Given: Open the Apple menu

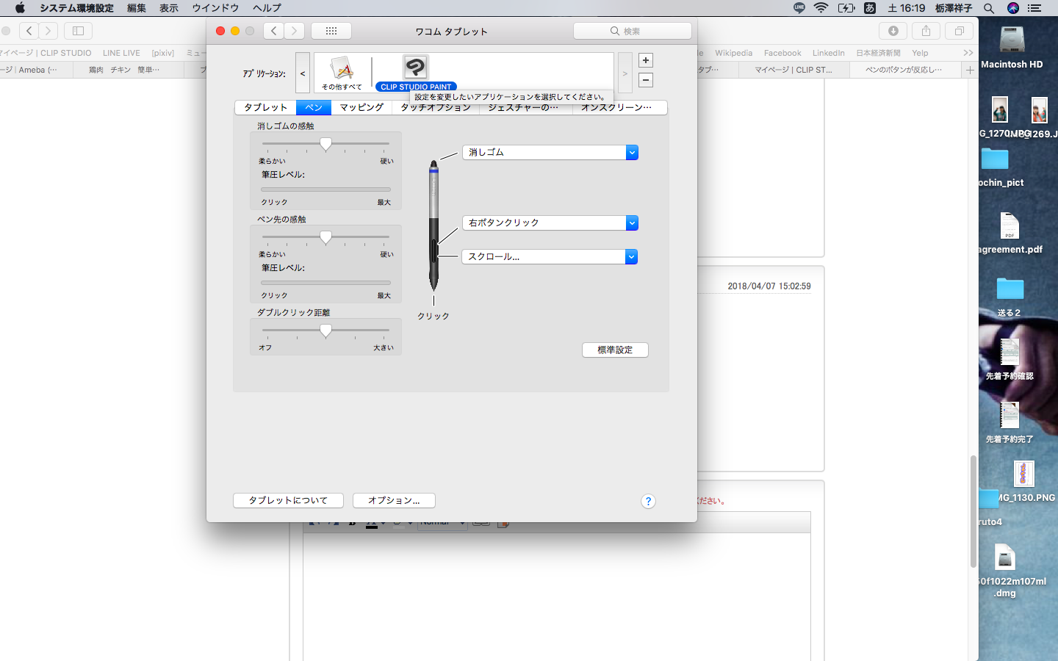Looking at the screenshot, I should pyautogui.click(x=20, y=8).
